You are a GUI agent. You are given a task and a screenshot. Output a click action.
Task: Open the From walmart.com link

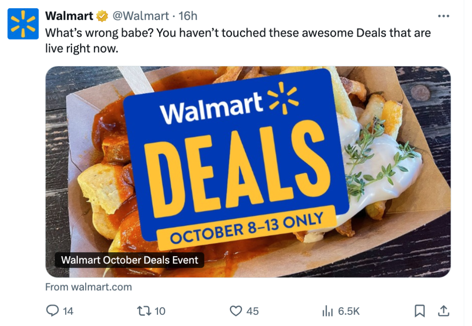(x=88, y=287)
